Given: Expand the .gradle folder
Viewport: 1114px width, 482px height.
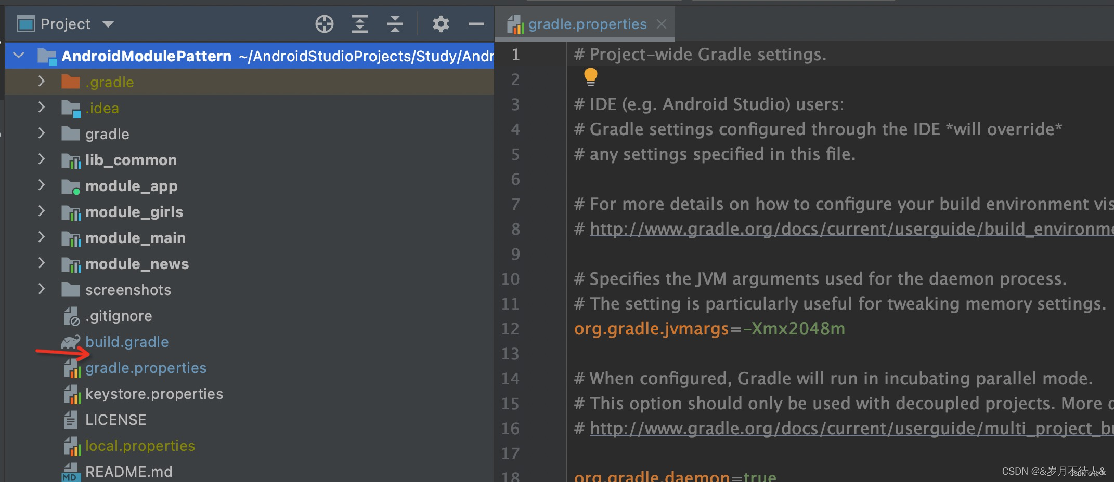Looking at the screenshot, I should pos(42,82).
